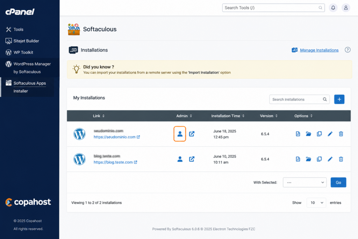Image resolution: width=358 pixels, height=239 pixels.
Task: Open the document details icon for blog.teste.com
Action: pos(298,159)
